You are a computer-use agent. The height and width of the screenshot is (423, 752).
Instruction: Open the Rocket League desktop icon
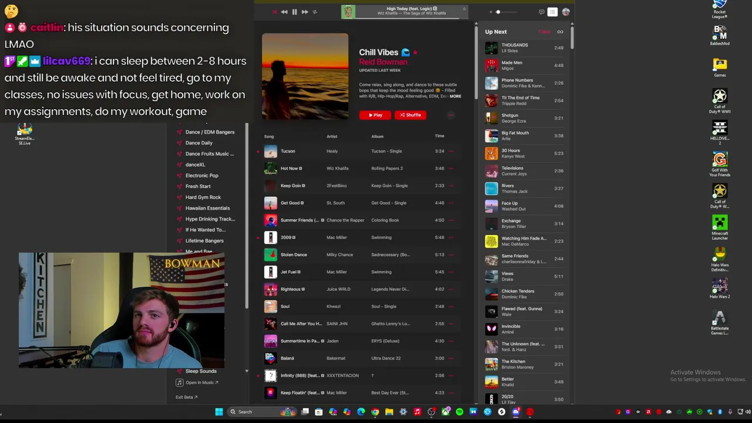click(720, 8)
